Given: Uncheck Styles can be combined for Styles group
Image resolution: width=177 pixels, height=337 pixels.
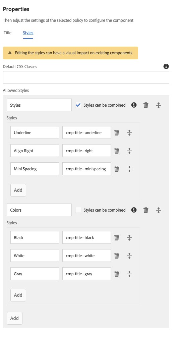Looking at the screenshot, I should tap(78, 105).
